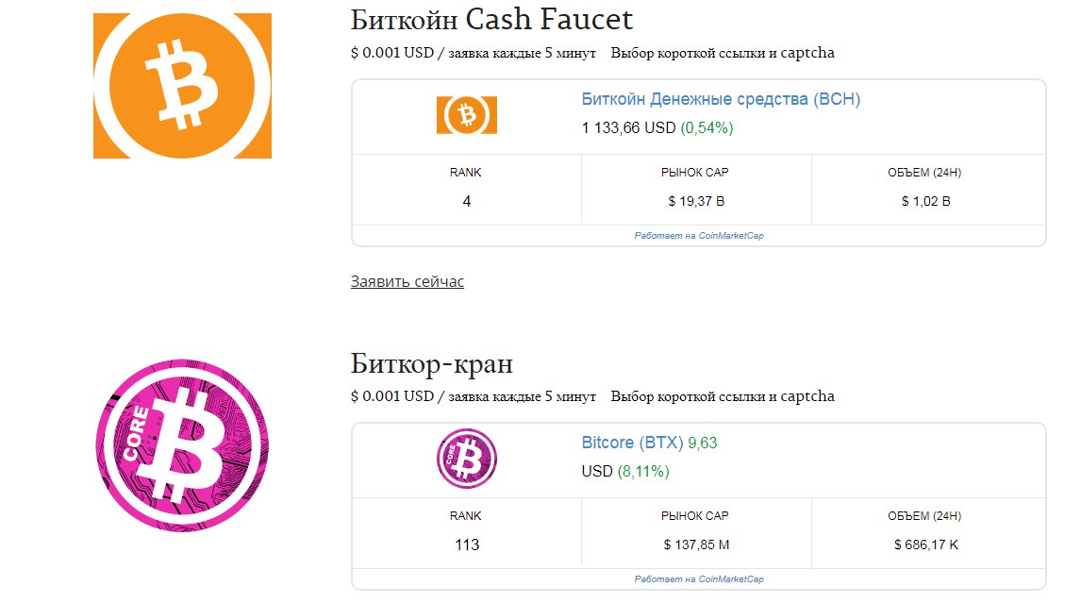Click the Биткор-кран heading
The height and width of the screenshot is (603, 1081).
point(432,363)
